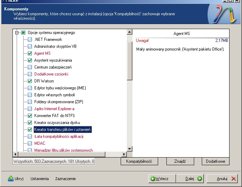Uncheck the DR Watson checkbox
The image size is (242, 187).
[30, 81]
